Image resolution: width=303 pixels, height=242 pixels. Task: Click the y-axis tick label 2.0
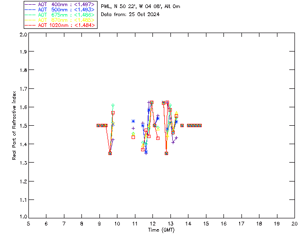[23, 35]
